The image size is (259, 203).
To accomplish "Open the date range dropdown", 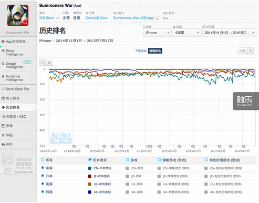I will pos(229,33).
